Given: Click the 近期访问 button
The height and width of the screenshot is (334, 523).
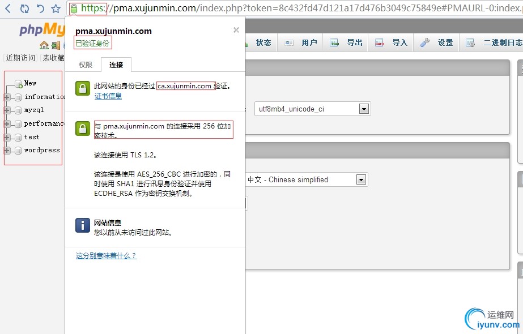Looking at the screenshot, I should point(20,58).
